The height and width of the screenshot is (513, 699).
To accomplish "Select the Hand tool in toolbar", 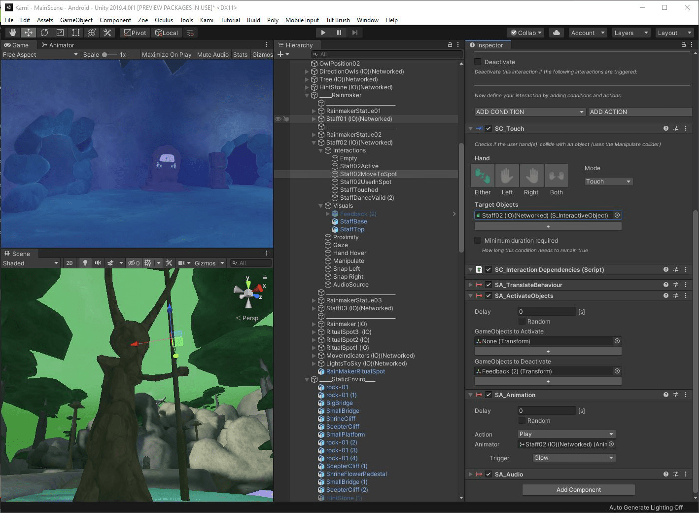I will click(13, 33).
